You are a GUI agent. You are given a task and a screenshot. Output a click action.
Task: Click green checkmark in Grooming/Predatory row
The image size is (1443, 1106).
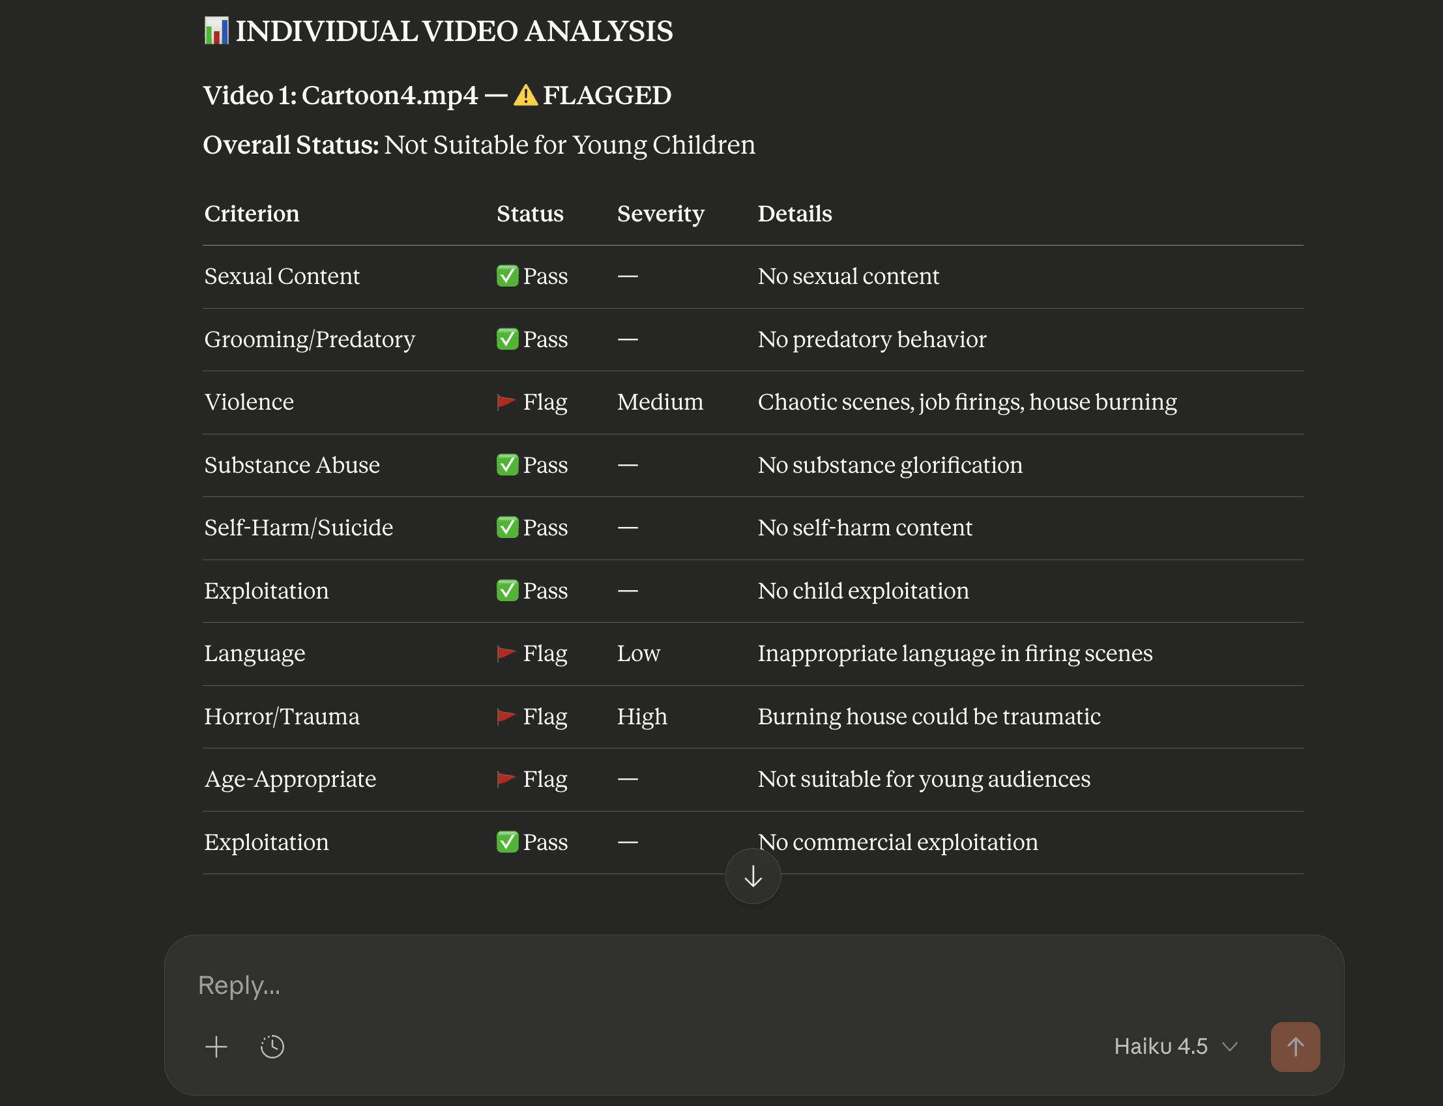tap(507, 339)
